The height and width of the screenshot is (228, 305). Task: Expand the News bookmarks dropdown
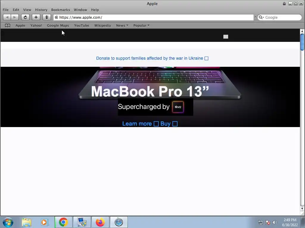pos(122,26)
